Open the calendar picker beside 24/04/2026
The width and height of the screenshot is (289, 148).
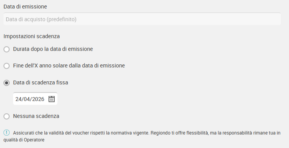click(x=52, y=99)
